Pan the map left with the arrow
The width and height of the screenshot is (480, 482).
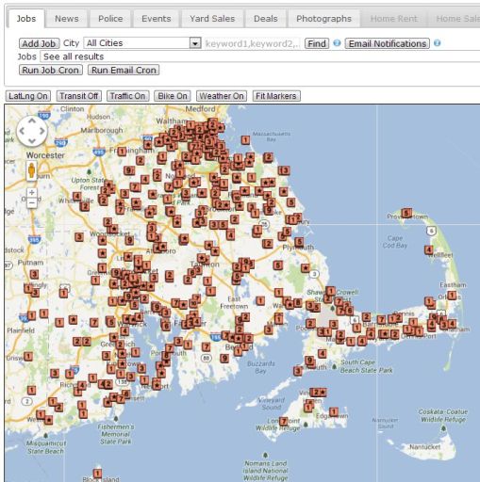click(22, 131)
